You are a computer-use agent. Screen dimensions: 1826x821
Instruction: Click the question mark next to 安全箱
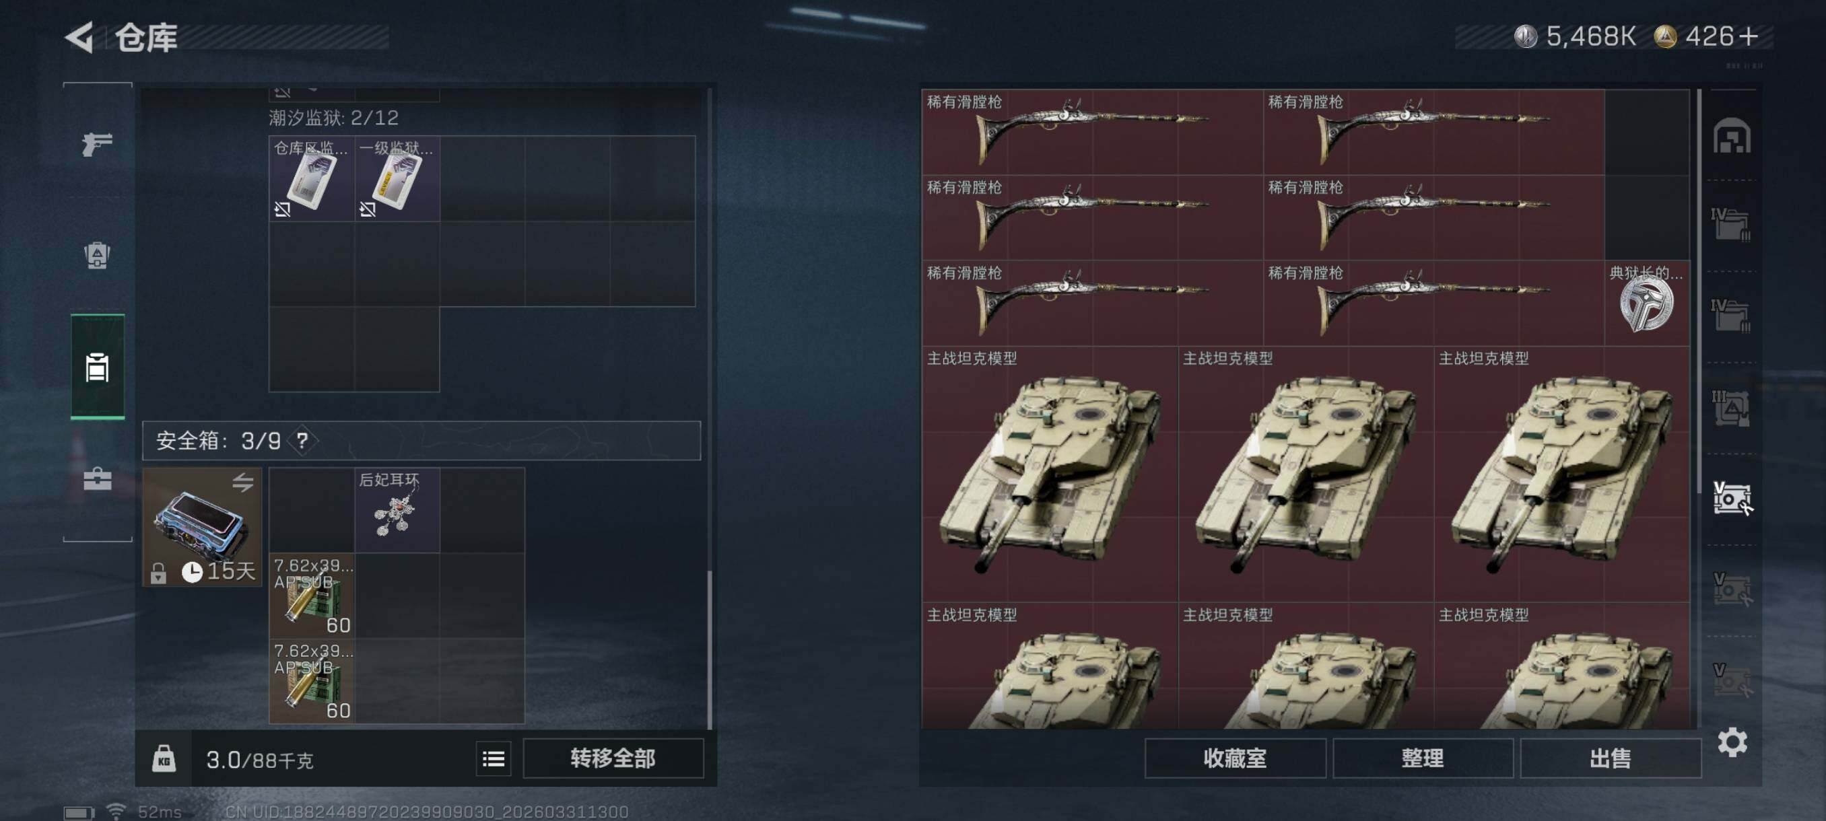(302, 441)
